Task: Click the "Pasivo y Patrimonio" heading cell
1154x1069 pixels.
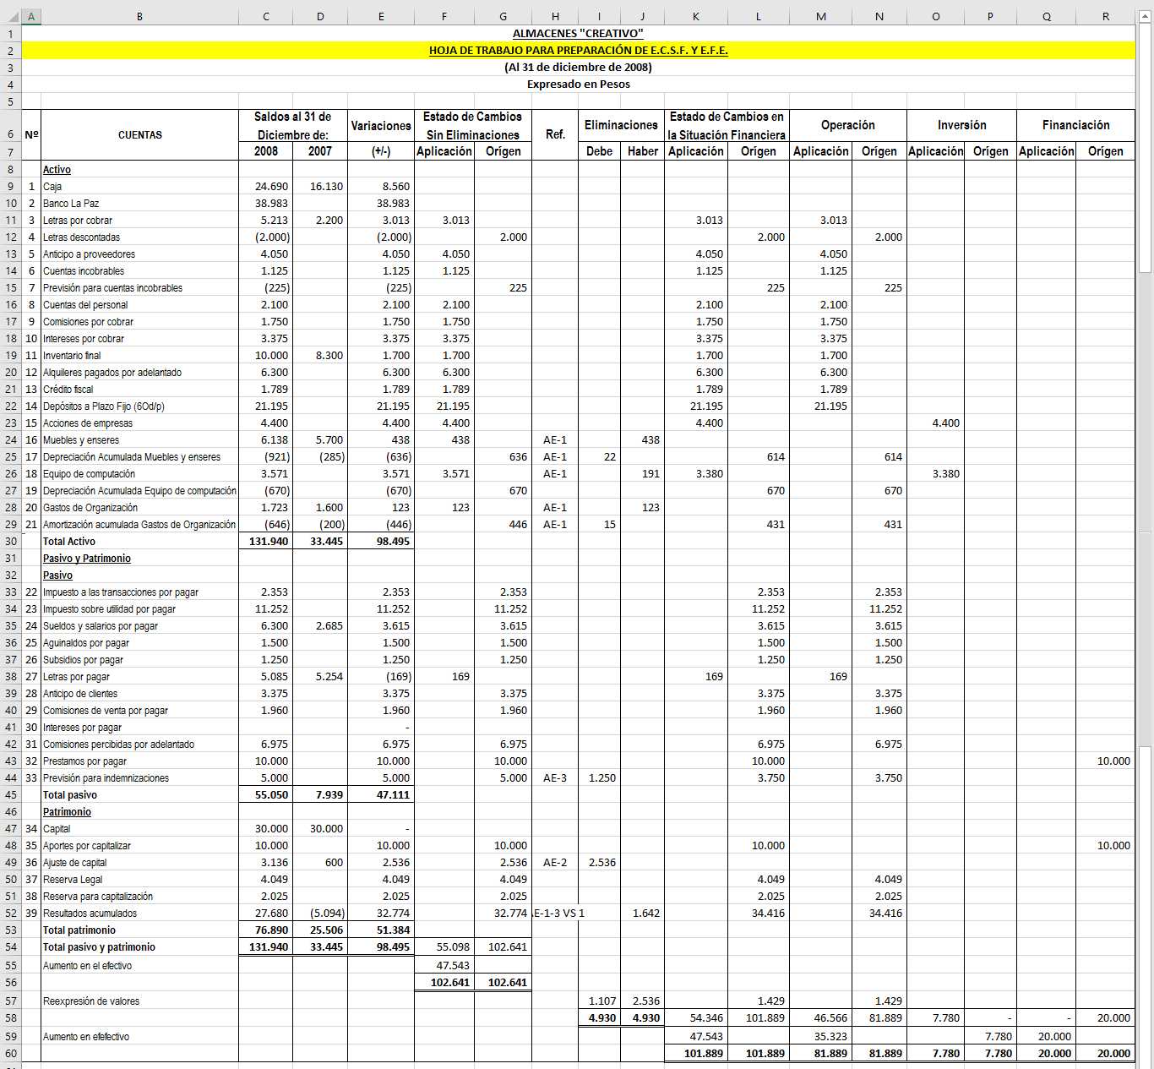Action: [139, 559]
